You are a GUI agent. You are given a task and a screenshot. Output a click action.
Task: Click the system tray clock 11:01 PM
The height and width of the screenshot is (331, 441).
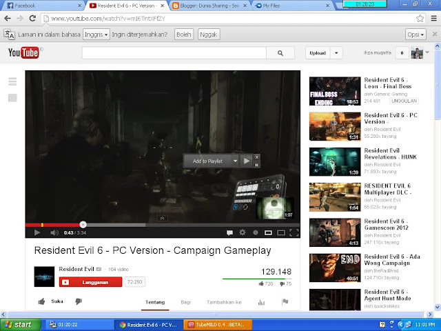click(x=424, y=325)
